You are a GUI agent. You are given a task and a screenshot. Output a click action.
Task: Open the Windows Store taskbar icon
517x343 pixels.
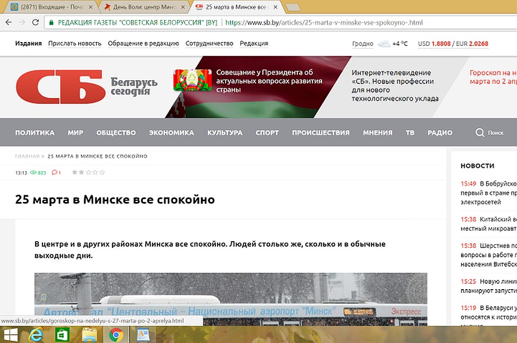62,335
